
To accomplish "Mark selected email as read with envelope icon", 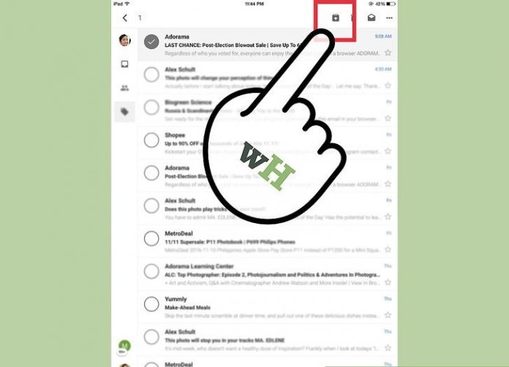I will (x=372, y=18).
